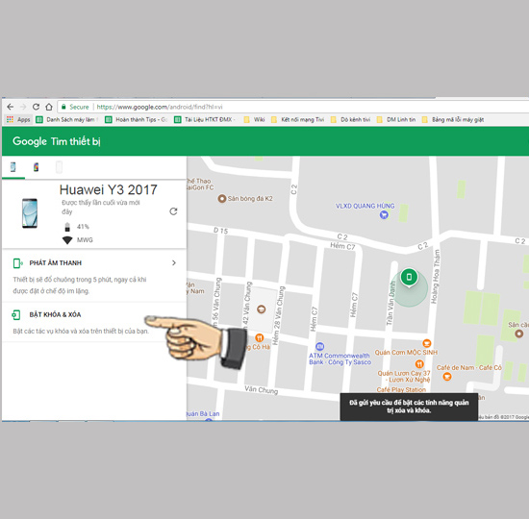Switch to the third device tab

pyautogui.click(x=59, y=167)
